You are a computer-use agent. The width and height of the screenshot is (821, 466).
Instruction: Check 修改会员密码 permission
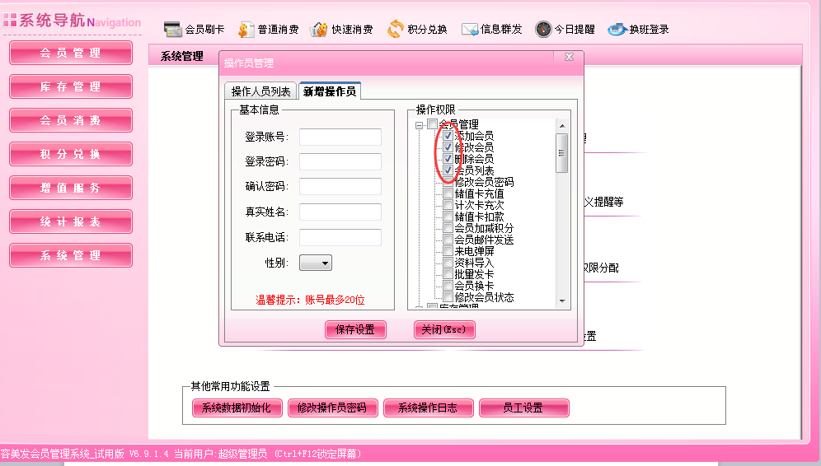click(448, 182)
